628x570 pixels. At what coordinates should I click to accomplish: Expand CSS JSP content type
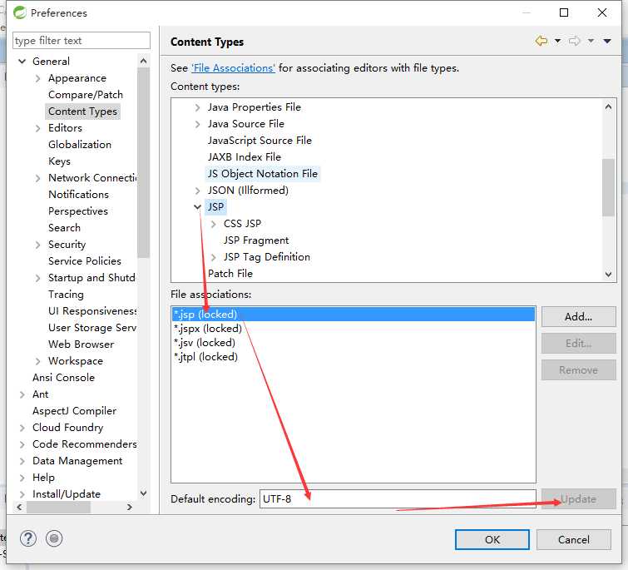214,224
